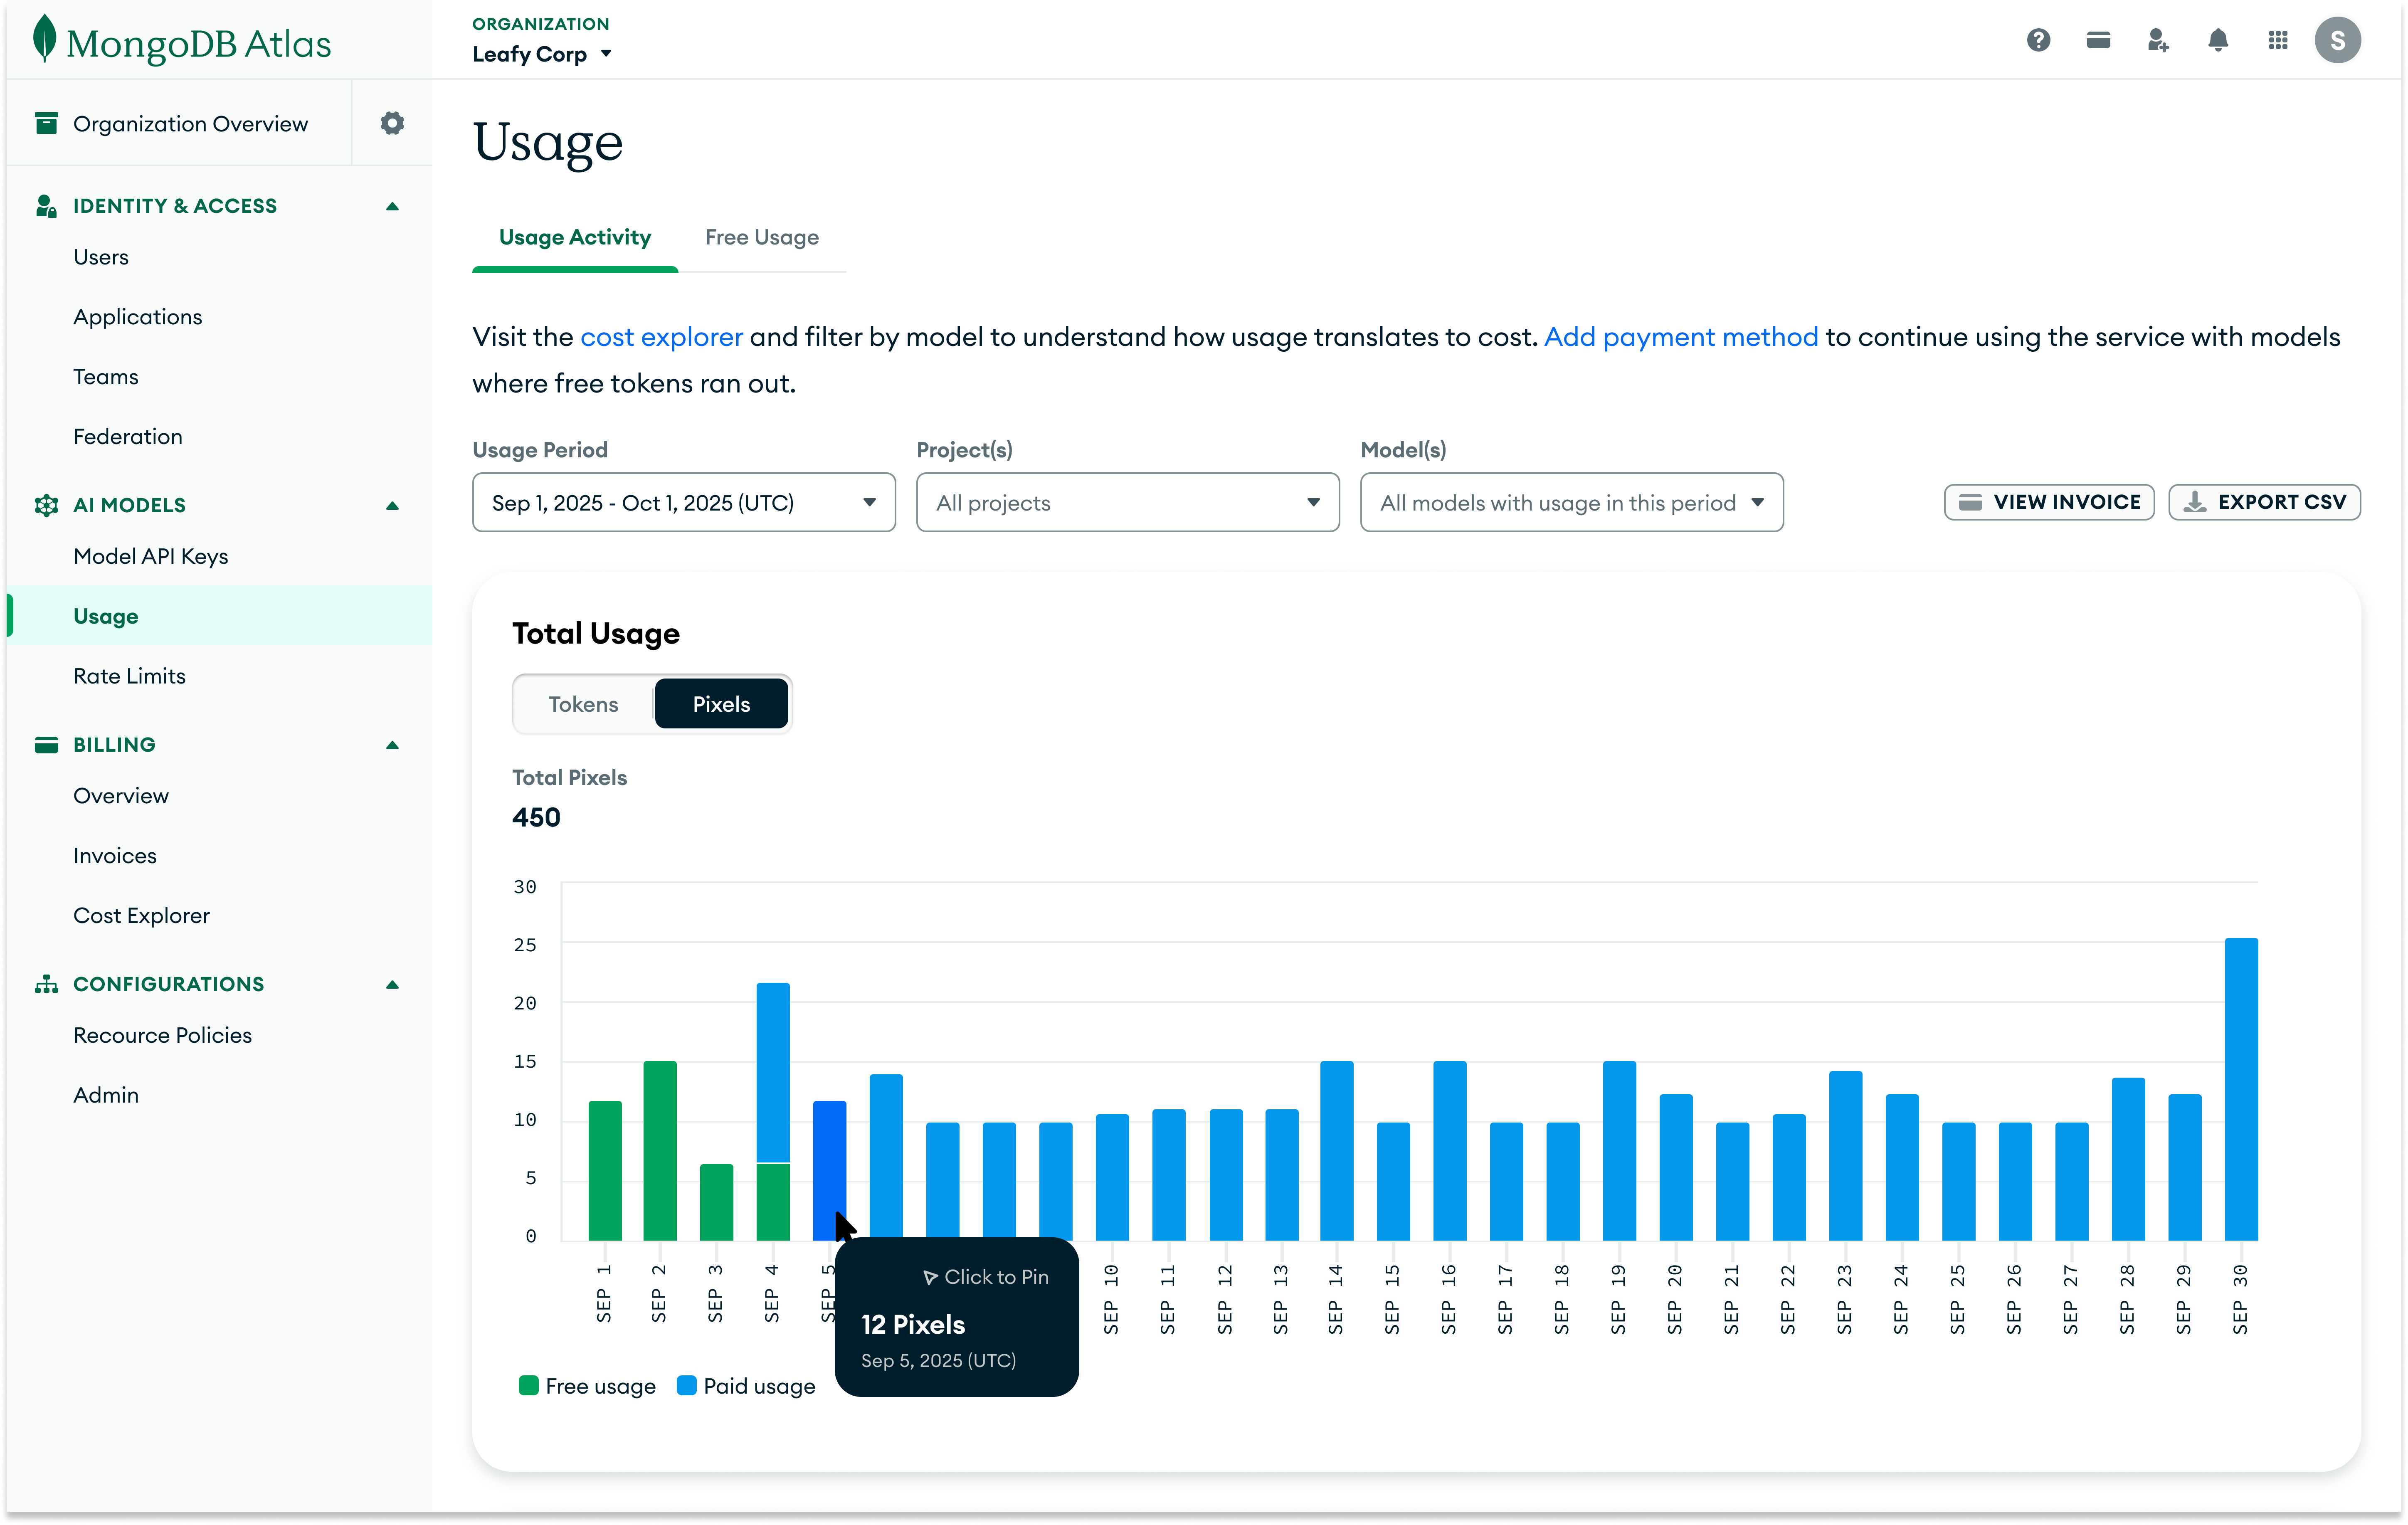Follow the cost explorer link
This screenshot has width=2408, height=1525.
coord(661,337)
